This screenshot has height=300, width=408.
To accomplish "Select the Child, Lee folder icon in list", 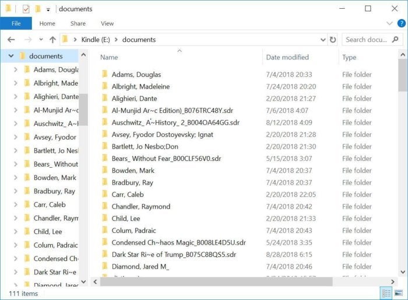I will point(105,218).
